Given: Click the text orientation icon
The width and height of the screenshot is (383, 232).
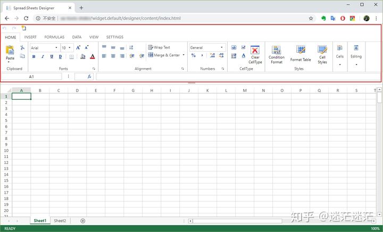Looking at the screenshot, I should [131, 47].
